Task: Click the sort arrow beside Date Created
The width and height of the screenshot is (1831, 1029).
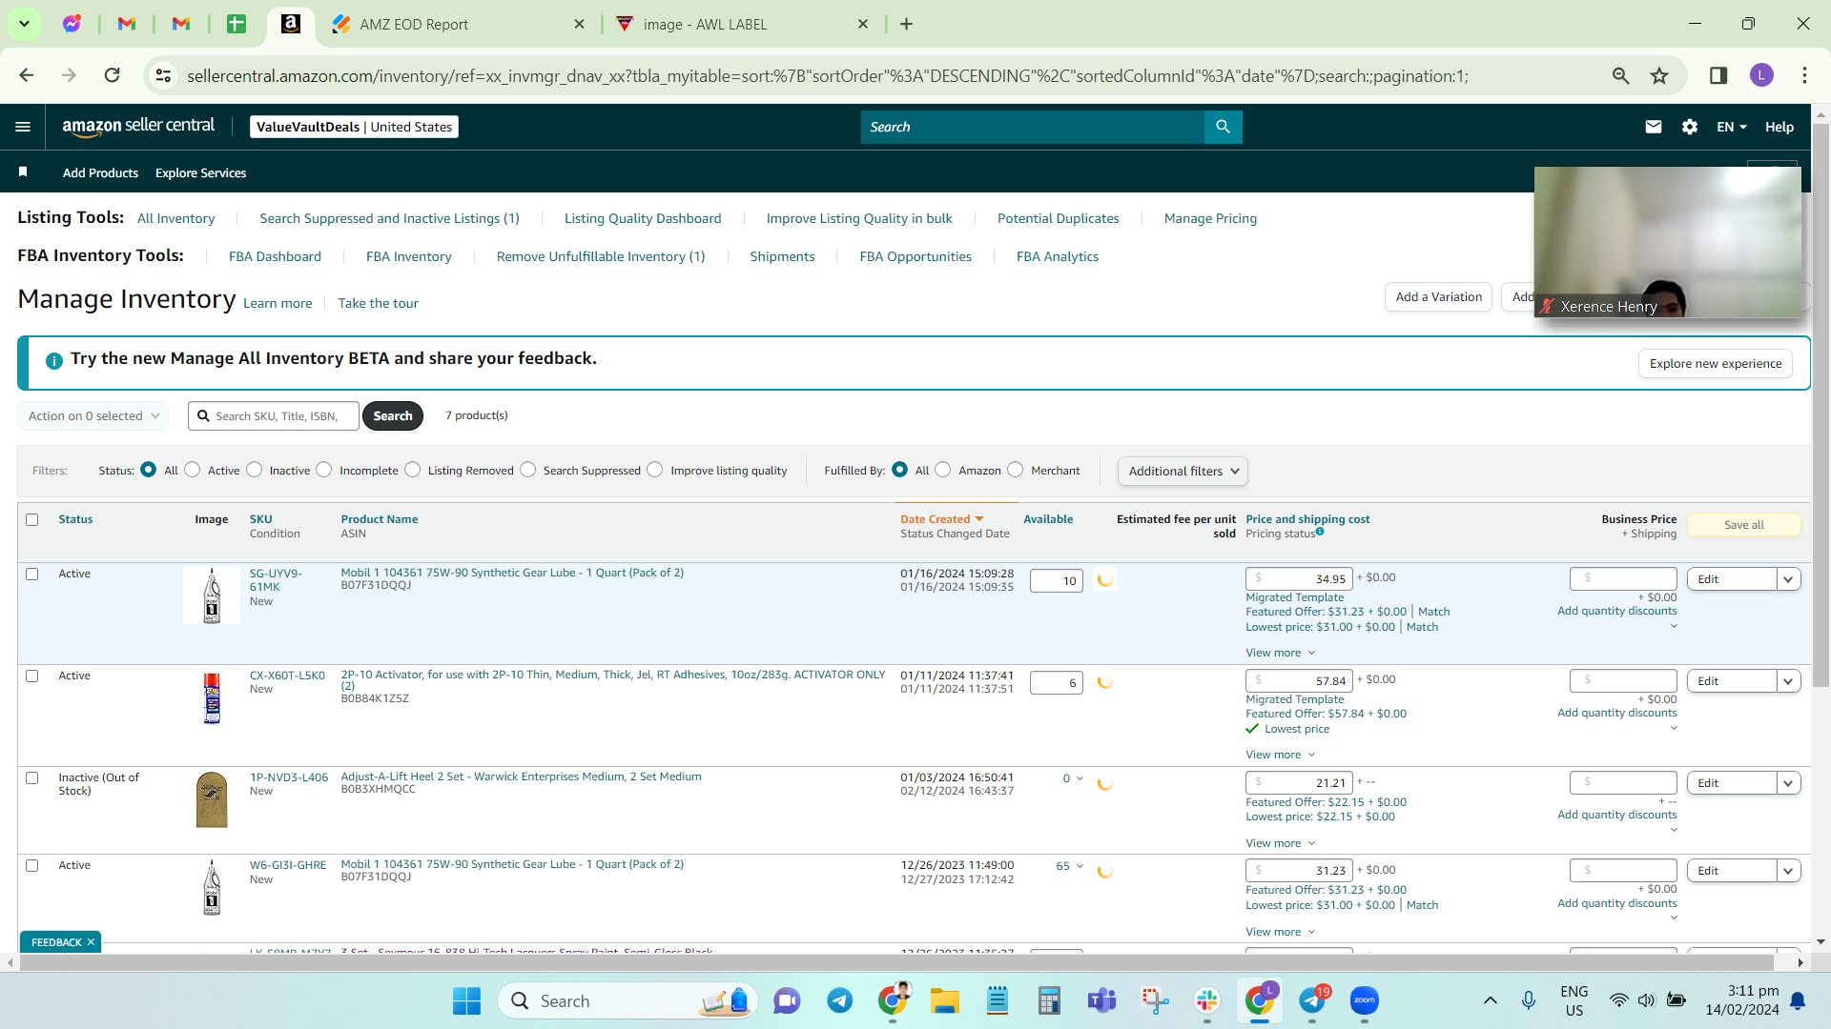Action: point(979,519)
